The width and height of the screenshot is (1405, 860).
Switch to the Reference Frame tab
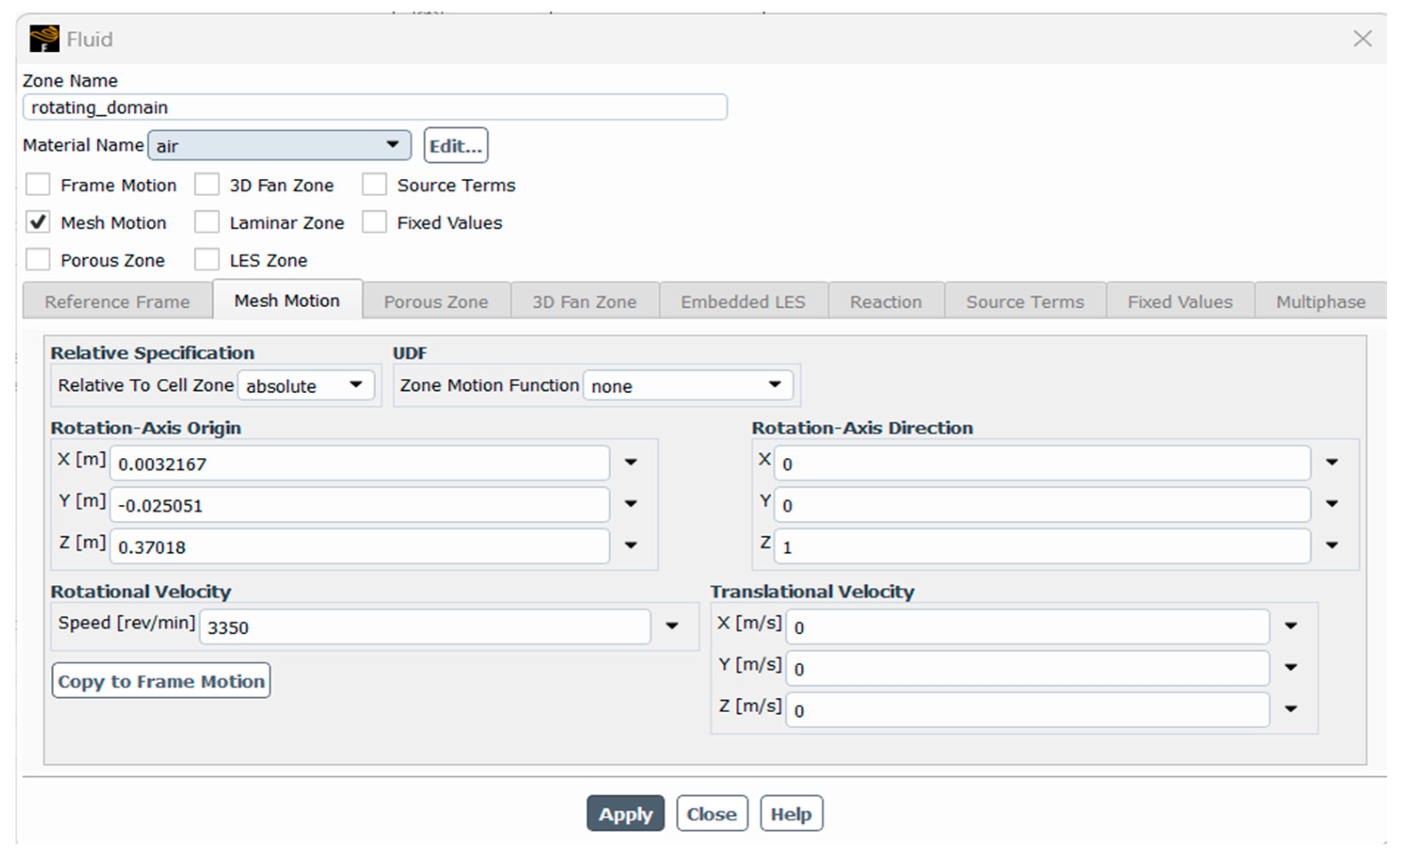click(x=118, y=301)
